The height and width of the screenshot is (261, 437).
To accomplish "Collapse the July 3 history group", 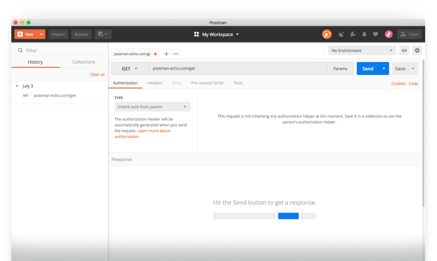I will tap(17, 86).
